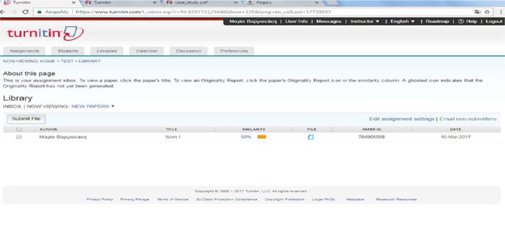Open EU Data Protection Compliance link
Screen dimensions: 505x234
pos(227,200)
